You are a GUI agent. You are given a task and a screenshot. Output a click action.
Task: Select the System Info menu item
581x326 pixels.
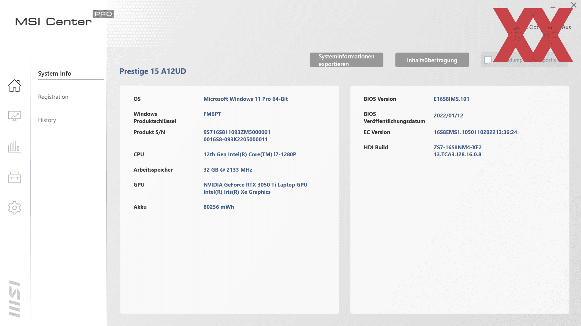click(x=54, y=74)
